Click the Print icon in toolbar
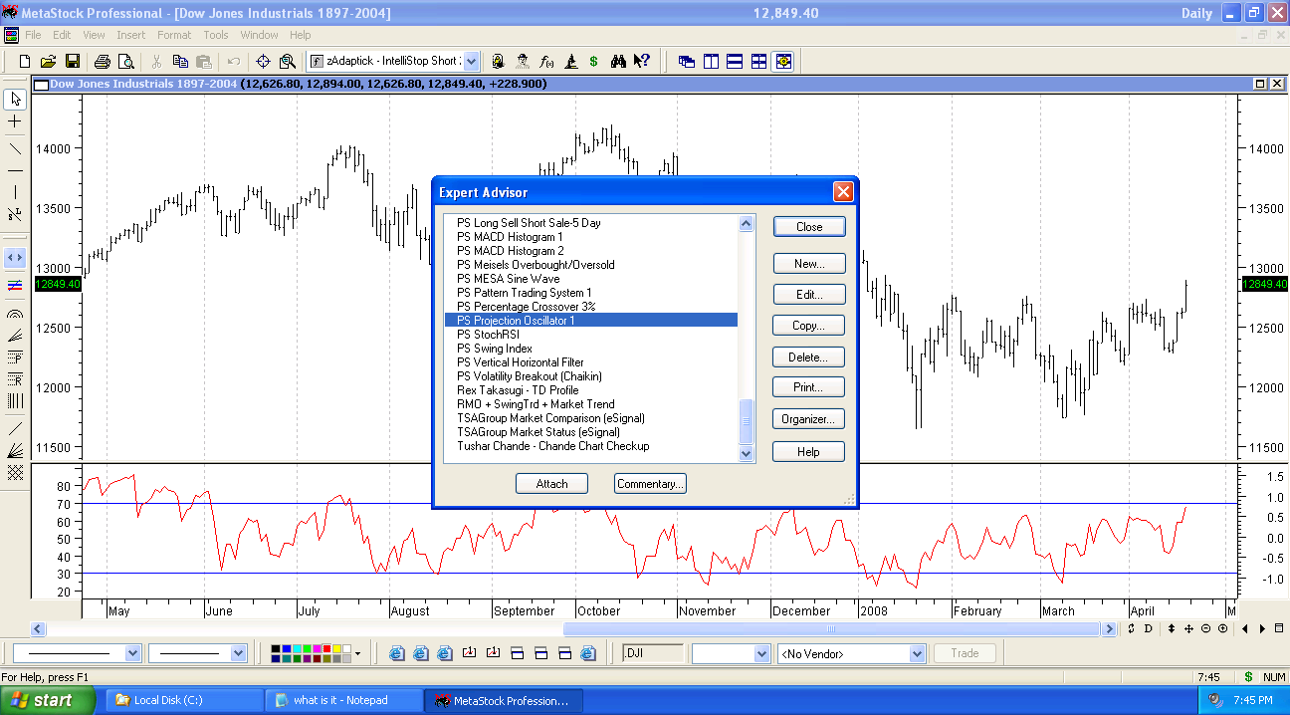This screenshot has height=715, width=1290. point(102,61)
